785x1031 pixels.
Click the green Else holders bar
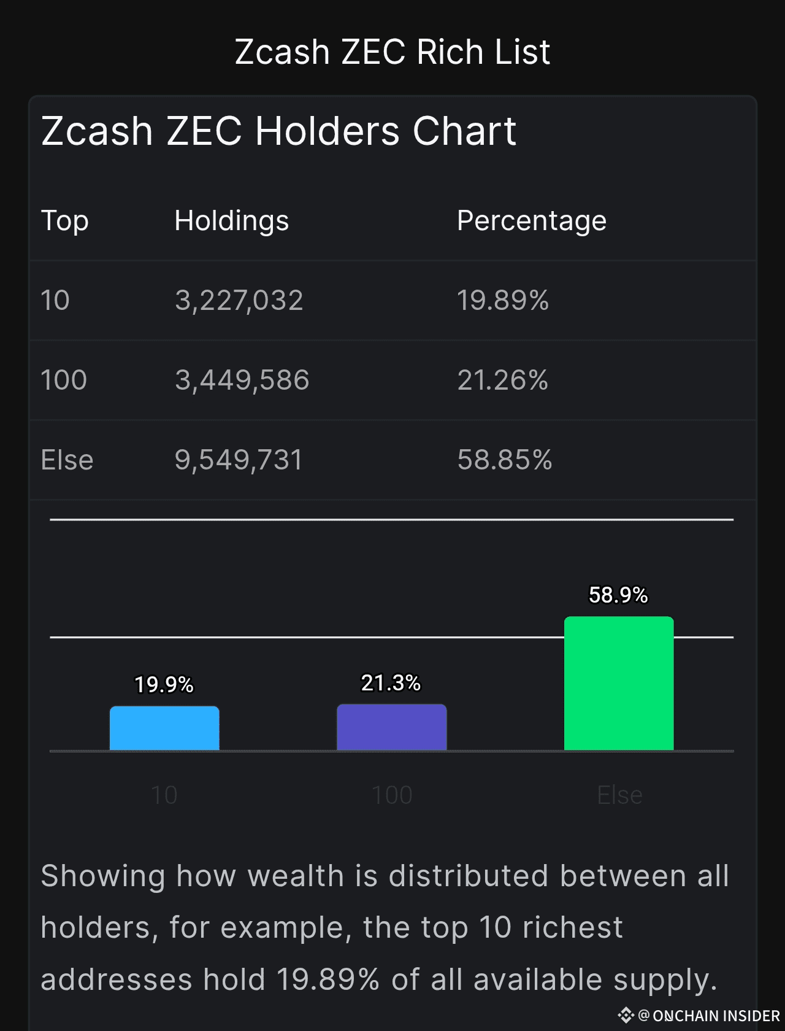point(619,683)
